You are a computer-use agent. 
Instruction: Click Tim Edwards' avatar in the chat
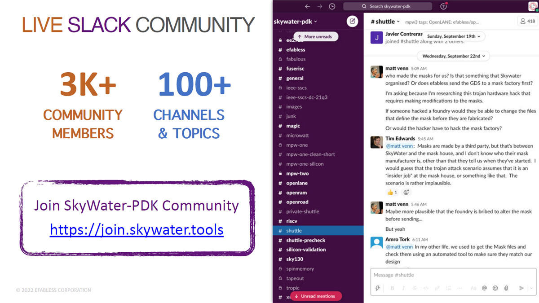click(376, 142)
